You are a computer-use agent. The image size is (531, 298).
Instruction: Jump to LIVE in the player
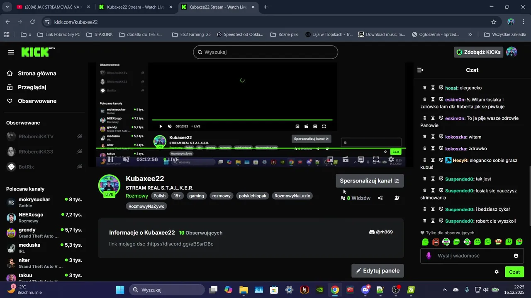[171, 159]
